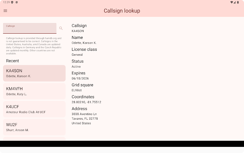Click the name Odette, Karson K. in details
The width and height of the screenshot is (244, 153).
[84, 43]
